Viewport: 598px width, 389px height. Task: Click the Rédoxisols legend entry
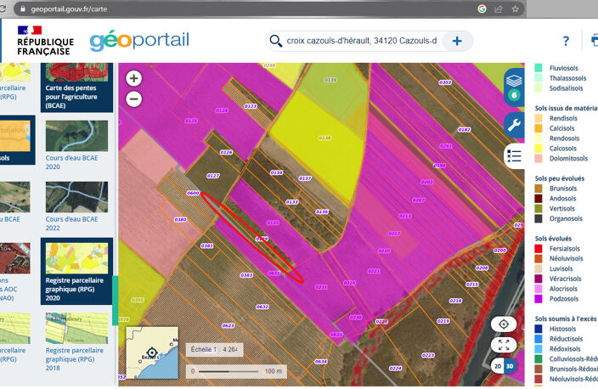click(564, 349)
